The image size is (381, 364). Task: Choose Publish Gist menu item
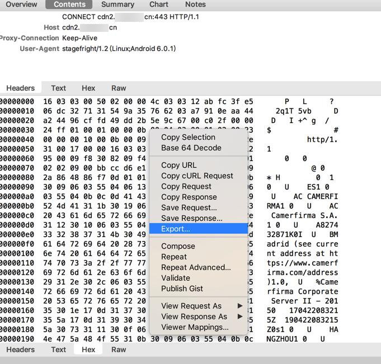pyautogui.click(x=199, y=289)
